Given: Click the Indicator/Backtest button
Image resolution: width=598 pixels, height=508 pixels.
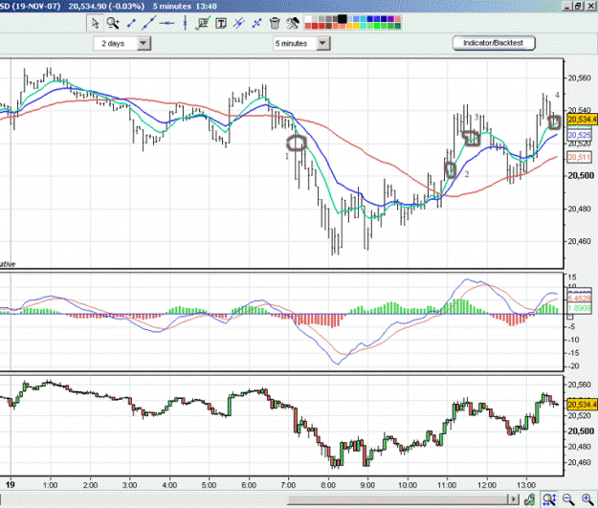Looking at the screenshot, I should click(x=494, y=43).
